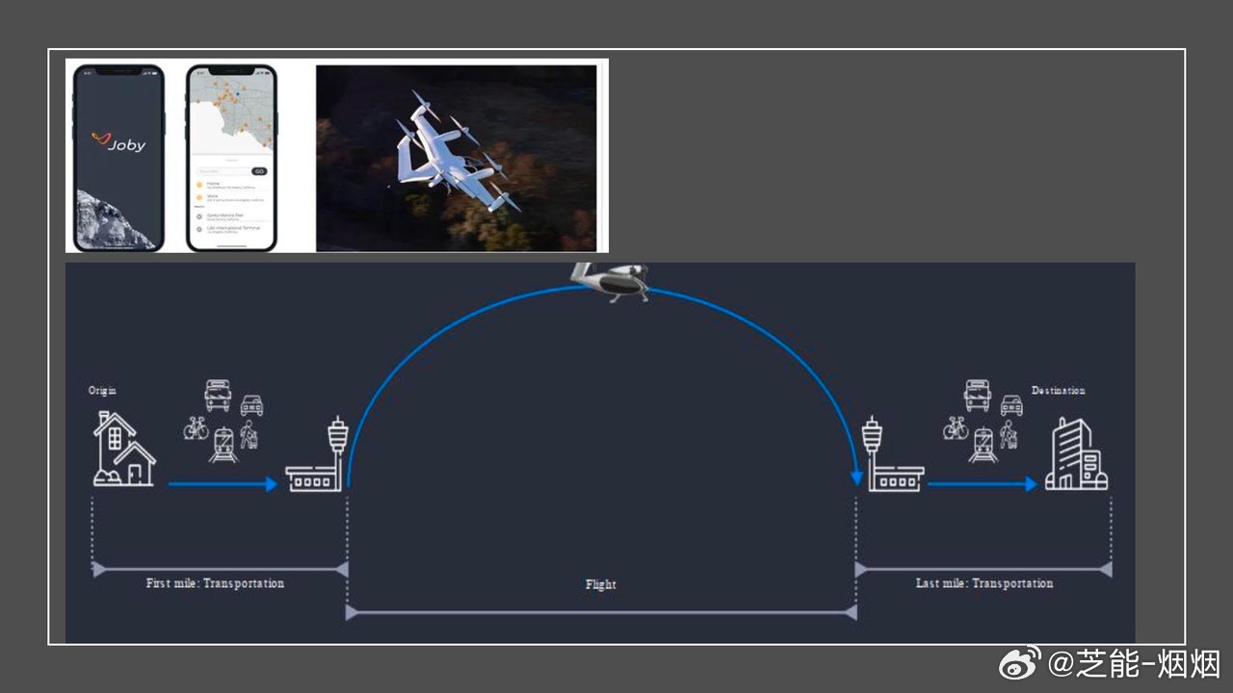This screenshot has width=1233, height=693.
Task: Select the Home entry in the phone list
Action: (231, 184)
